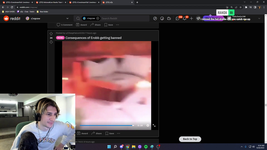Go forward in the browser
This screenshot has height=150, width=267.
(x=8, y=7)
